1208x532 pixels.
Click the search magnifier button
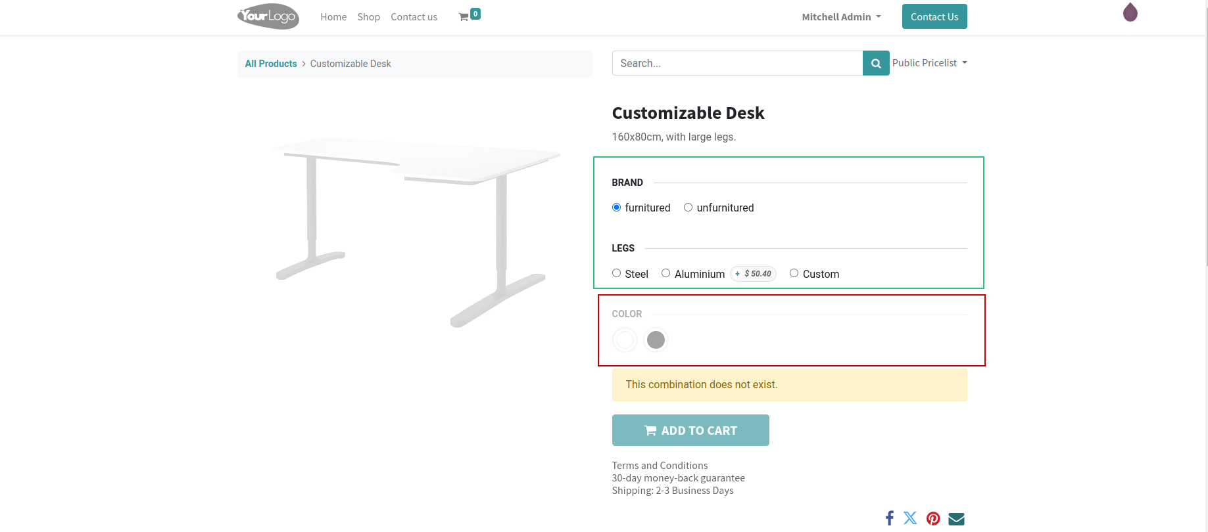click(x=875, y=63)
